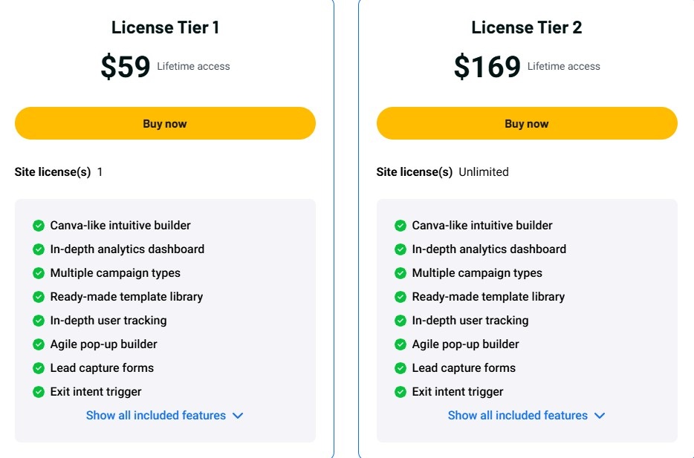Click Buy now for License Tier 1
694x458 pixels.
coord(165,123)
